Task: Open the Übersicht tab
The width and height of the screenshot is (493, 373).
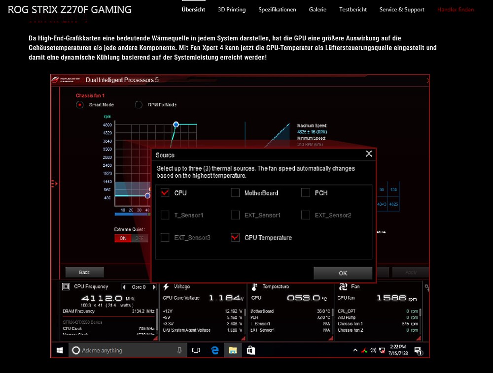Action: coord(193,9)
